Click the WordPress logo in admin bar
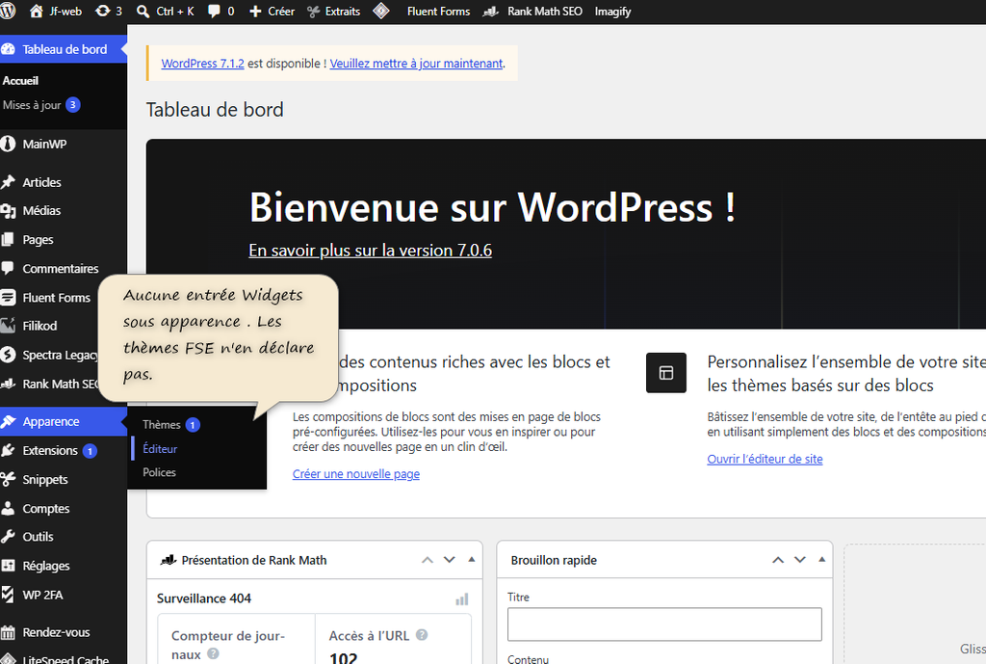The height and width of the screenshot is (664, 986). coord(8,12)
